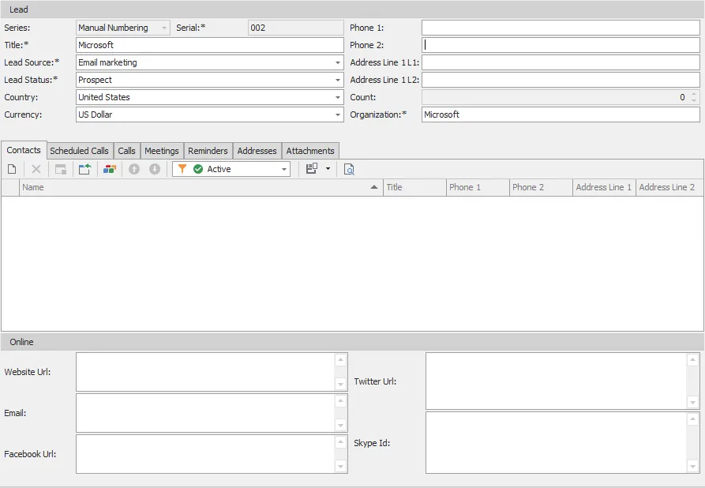The width and height of the screenshot is (705, 488).
Task: Open the print preview icon
Action: tap(349, 168)
